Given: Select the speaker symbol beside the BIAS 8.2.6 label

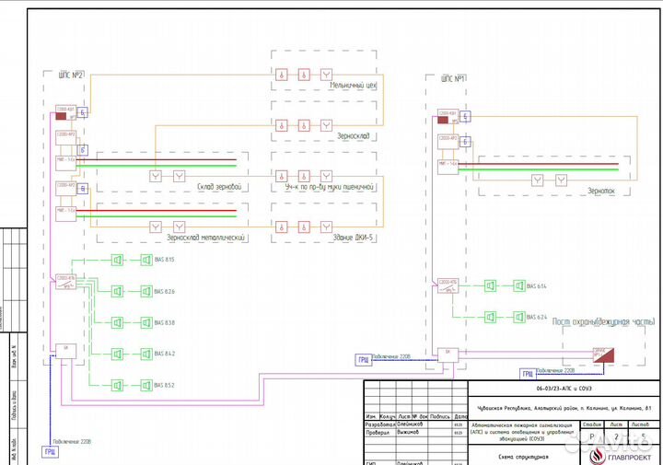Looking at the screenshot, I should [x=145, y=292].
